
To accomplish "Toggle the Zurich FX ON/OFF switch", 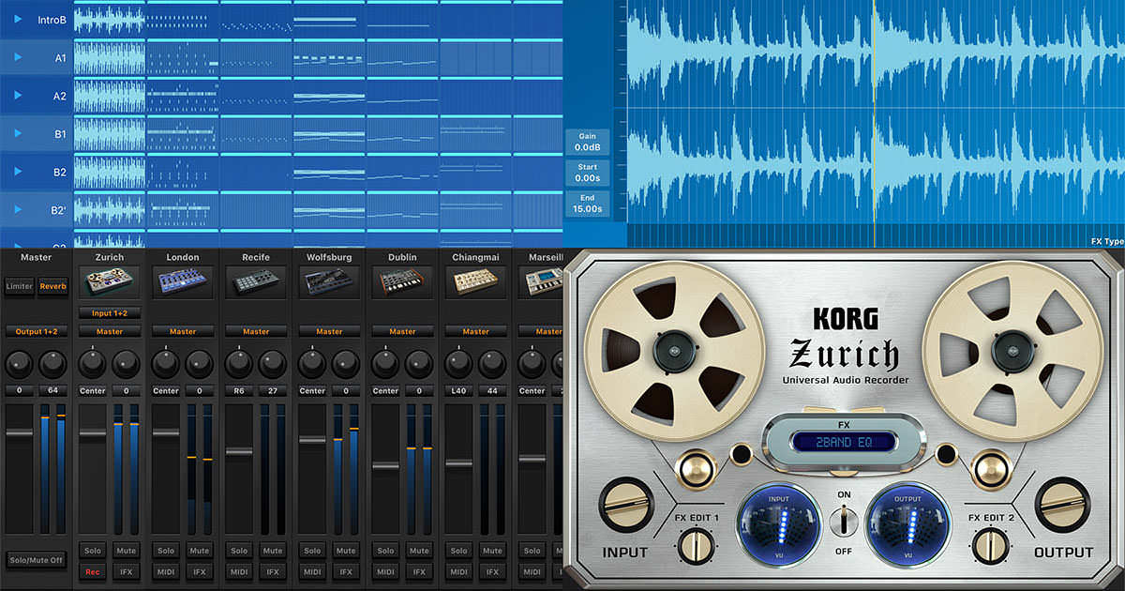I will pos(844,522).
